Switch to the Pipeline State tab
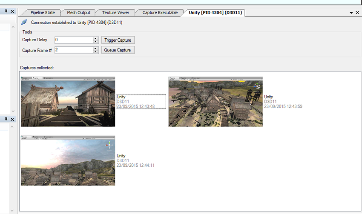 [x=43, y=13]
